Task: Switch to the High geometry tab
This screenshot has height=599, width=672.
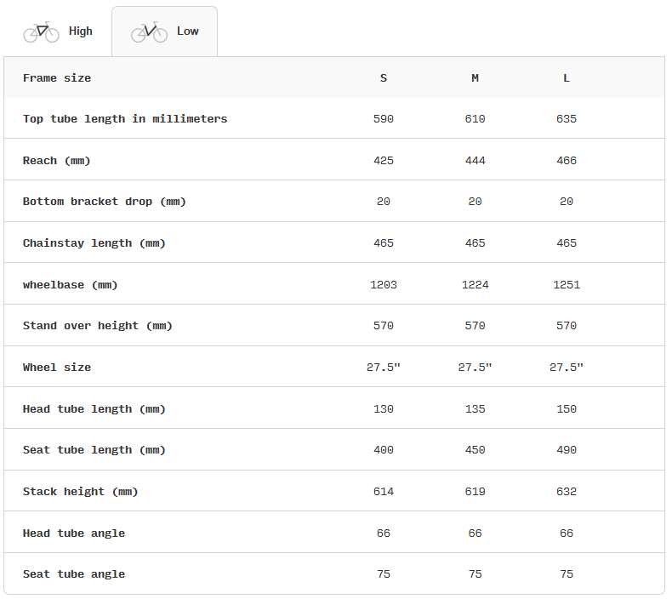Action: 80,31
